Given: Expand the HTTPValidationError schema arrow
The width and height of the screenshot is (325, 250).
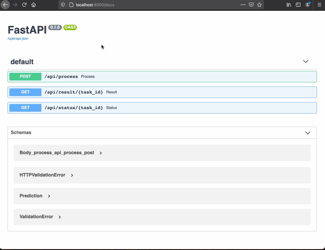Looking at the screenshot, I should [72, 175].
